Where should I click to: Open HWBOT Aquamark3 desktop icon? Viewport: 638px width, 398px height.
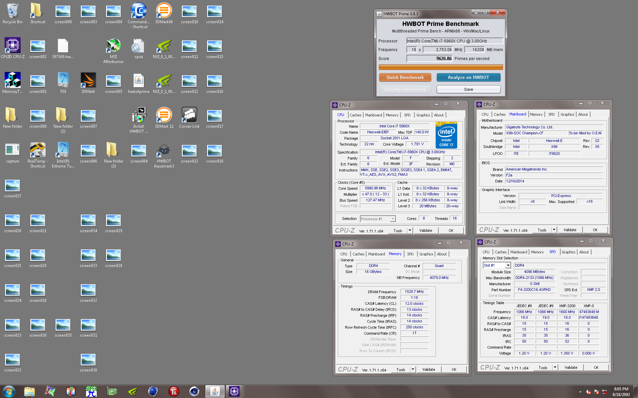coord(164,155)
